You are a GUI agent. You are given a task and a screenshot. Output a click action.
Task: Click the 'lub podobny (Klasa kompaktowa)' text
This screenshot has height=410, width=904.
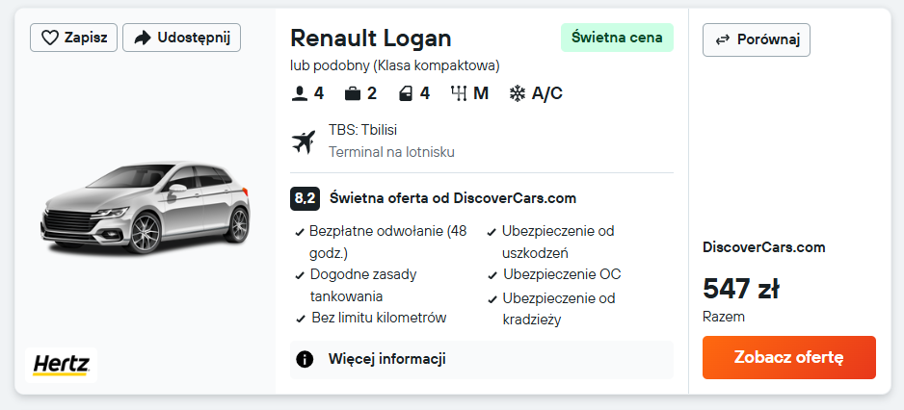[x=395, y=66]
